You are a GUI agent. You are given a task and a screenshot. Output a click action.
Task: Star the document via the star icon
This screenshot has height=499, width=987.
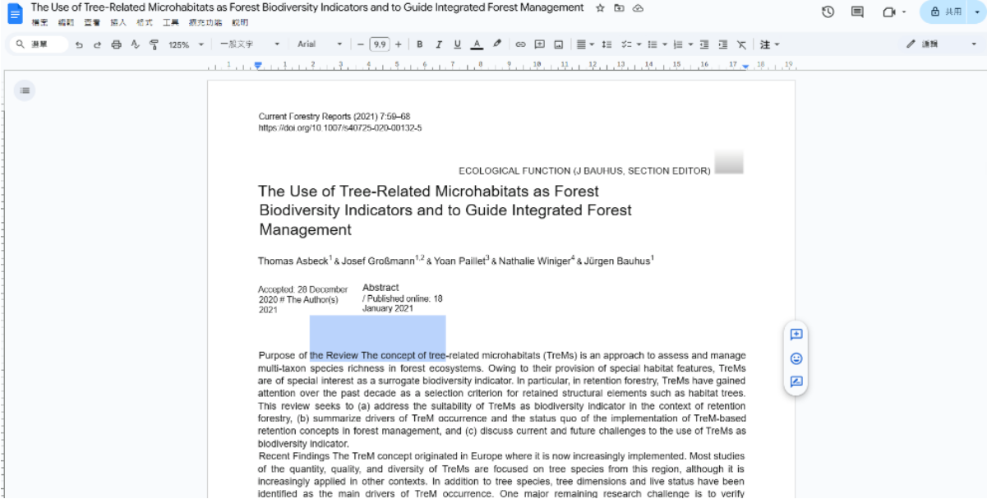[x=599, y=7]
